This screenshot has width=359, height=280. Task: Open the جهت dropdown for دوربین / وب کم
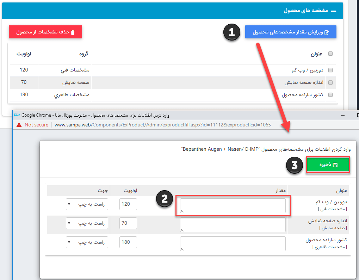click(87, 204)
